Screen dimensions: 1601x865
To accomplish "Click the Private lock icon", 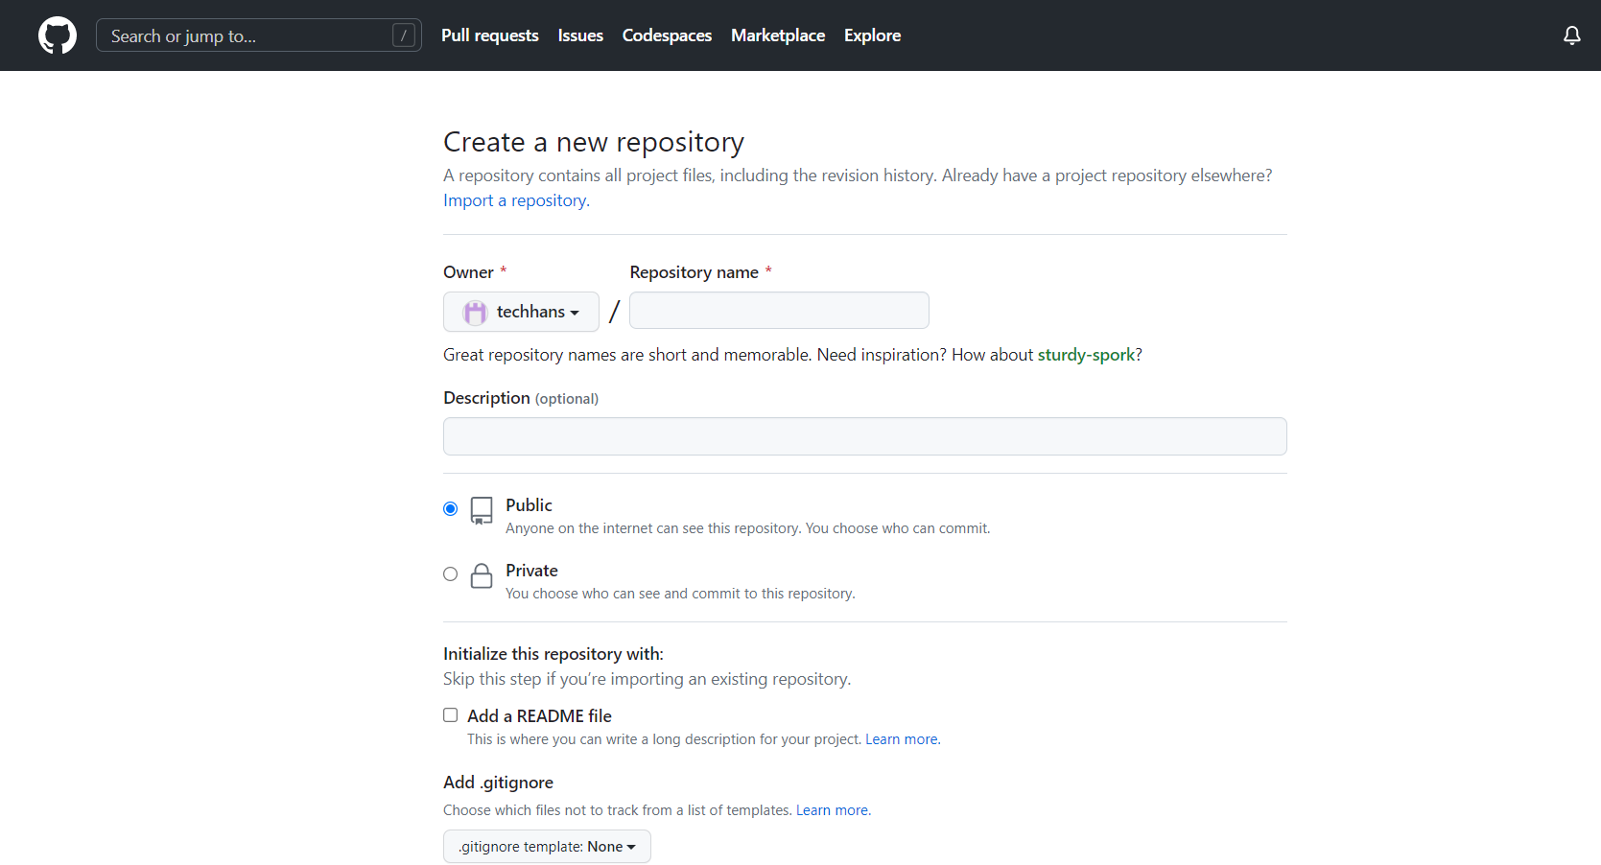I will (482, 575).
